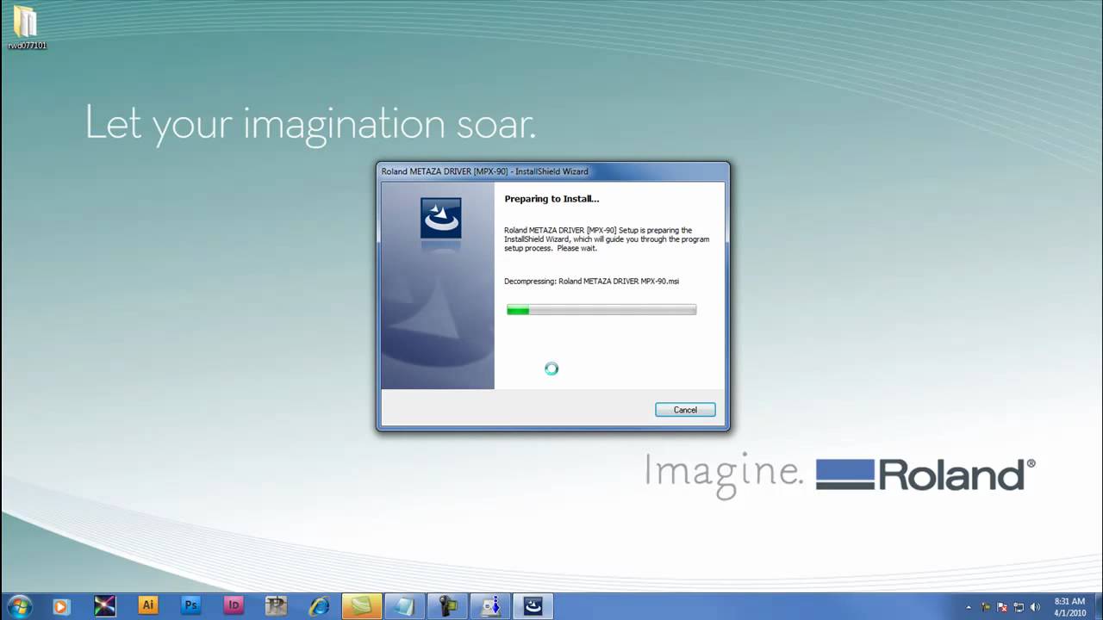The width and height of the screenshot is (1103, 620).
Task: Launch Adobe InDesign from taskbar
Action: [234, 605]
